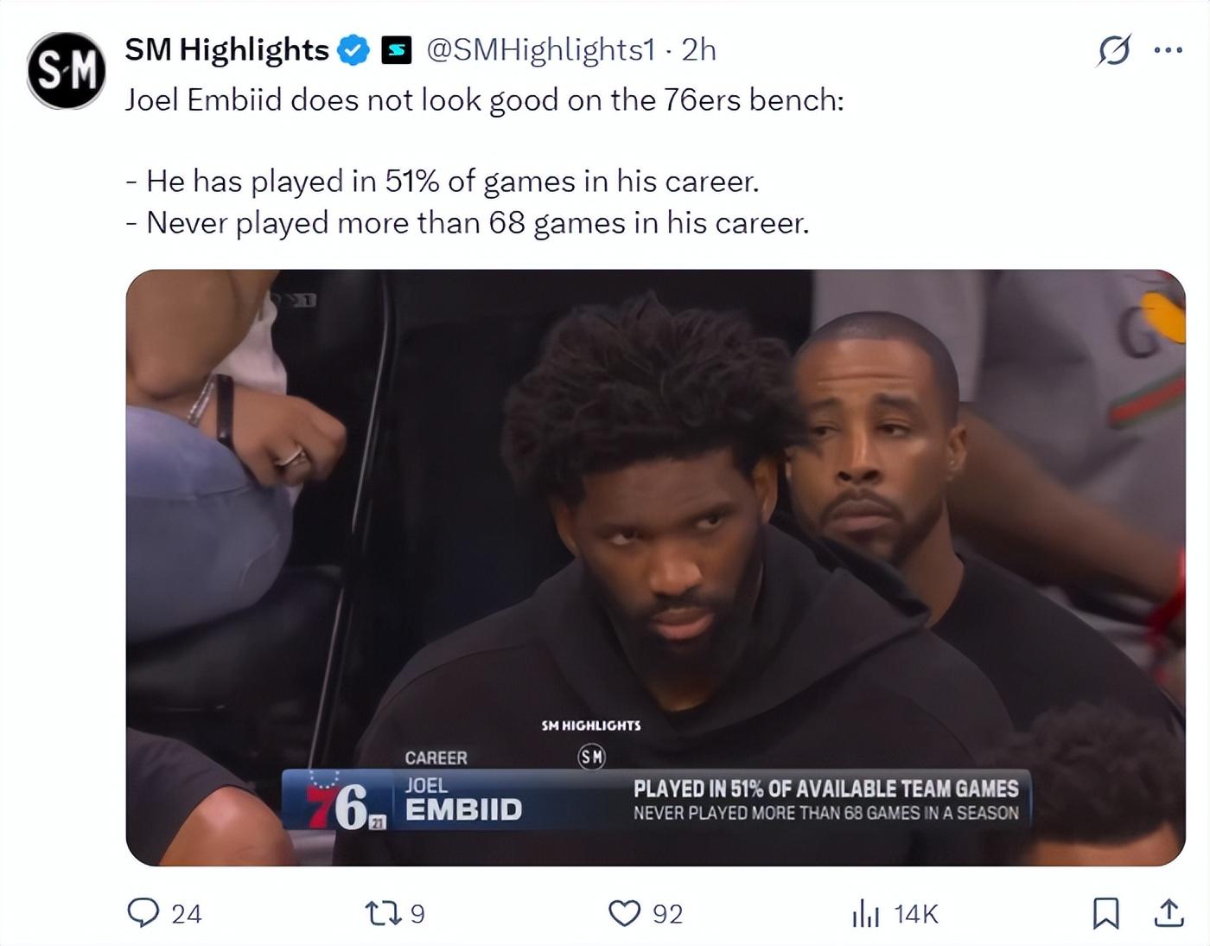Screen dimensions: 1210x946
Task: Like the post with the heart icon
Action: coord(624,913)
